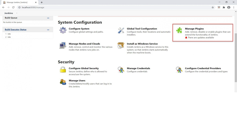Open the Configure Global Security link
Viewport: 237px width, 115px height.
click(x=84, y=68)
